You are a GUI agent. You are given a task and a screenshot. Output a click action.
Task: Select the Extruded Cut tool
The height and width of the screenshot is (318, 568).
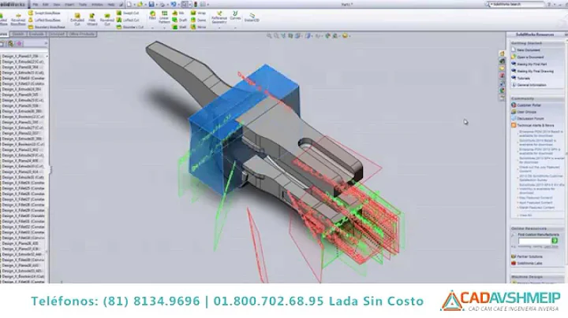coord(77,20)
